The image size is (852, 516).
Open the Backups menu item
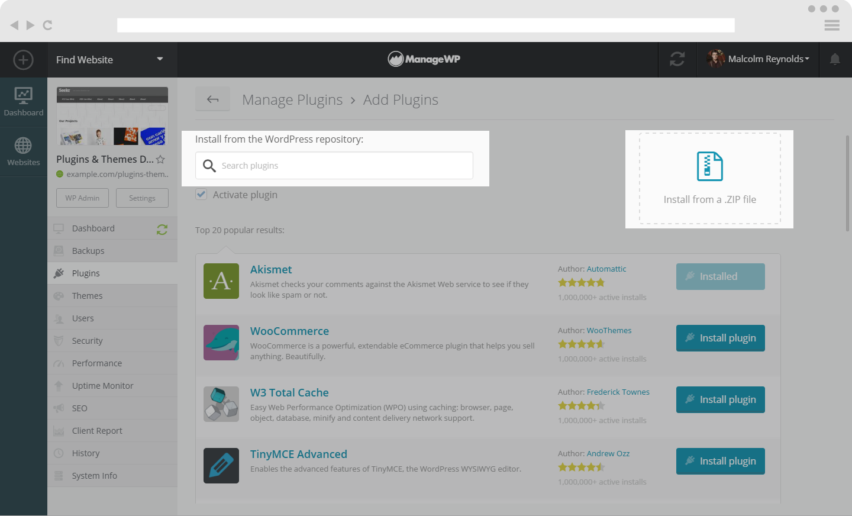click(112, 251)
